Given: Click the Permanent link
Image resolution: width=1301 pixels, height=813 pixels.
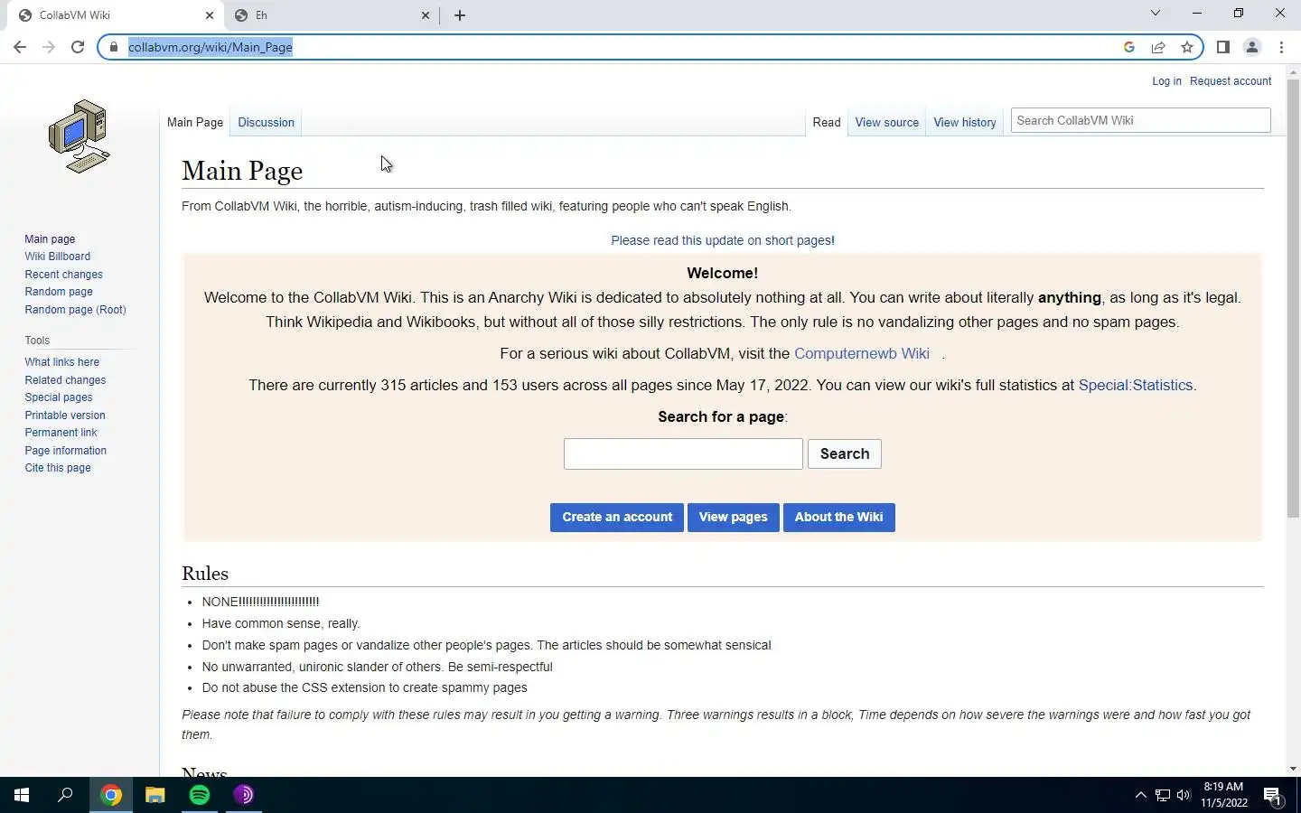Looking at the screenshot, I should [x=61, y=433].
